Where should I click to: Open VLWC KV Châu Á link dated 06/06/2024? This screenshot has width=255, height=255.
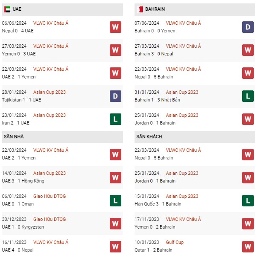(51, 23)
